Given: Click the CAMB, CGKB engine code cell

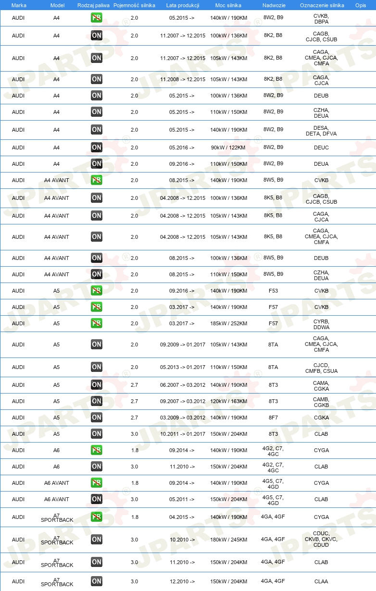Looking at the screenshot, I should 321,402.
